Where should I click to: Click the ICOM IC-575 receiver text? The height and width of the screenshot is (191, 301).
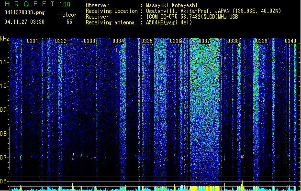[192, 17]
